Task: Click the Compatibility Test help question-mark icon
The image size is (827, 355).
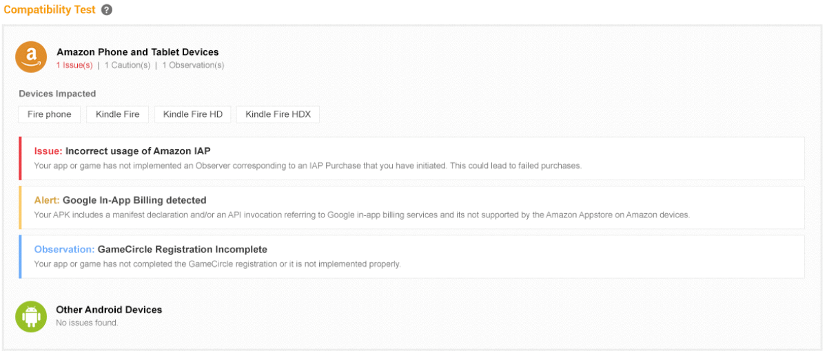Action: (106, 10)
